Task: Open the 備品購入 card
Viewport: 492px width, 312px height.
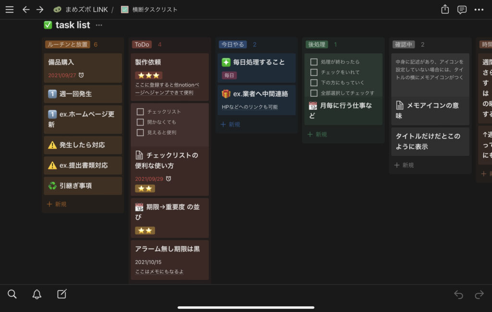Action: click(83, 68)
